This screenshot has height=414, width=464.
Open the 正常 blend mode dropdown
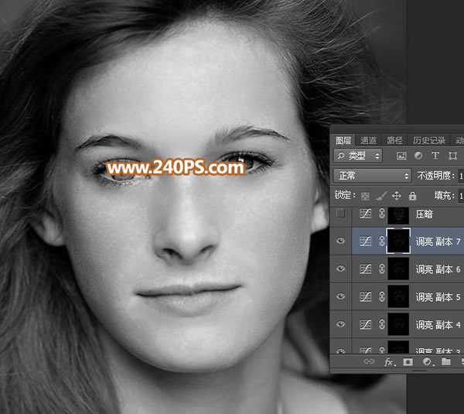click(x=371, y=176)
